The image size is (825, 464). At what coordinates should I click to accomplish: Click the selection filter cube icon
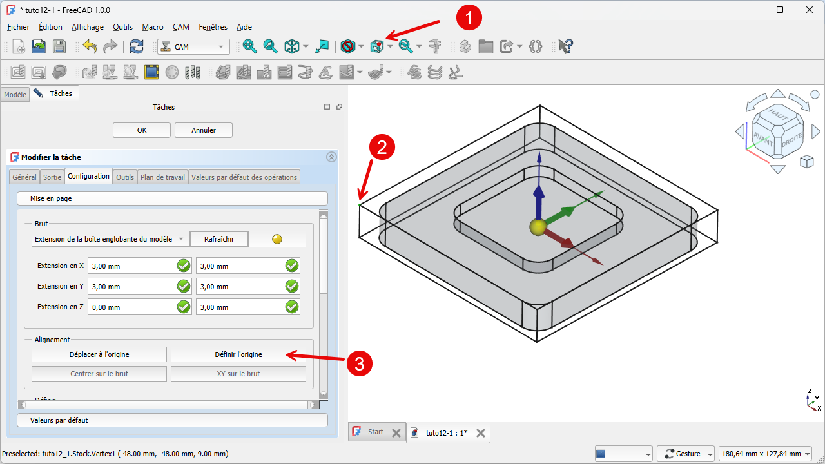[377, 46]
